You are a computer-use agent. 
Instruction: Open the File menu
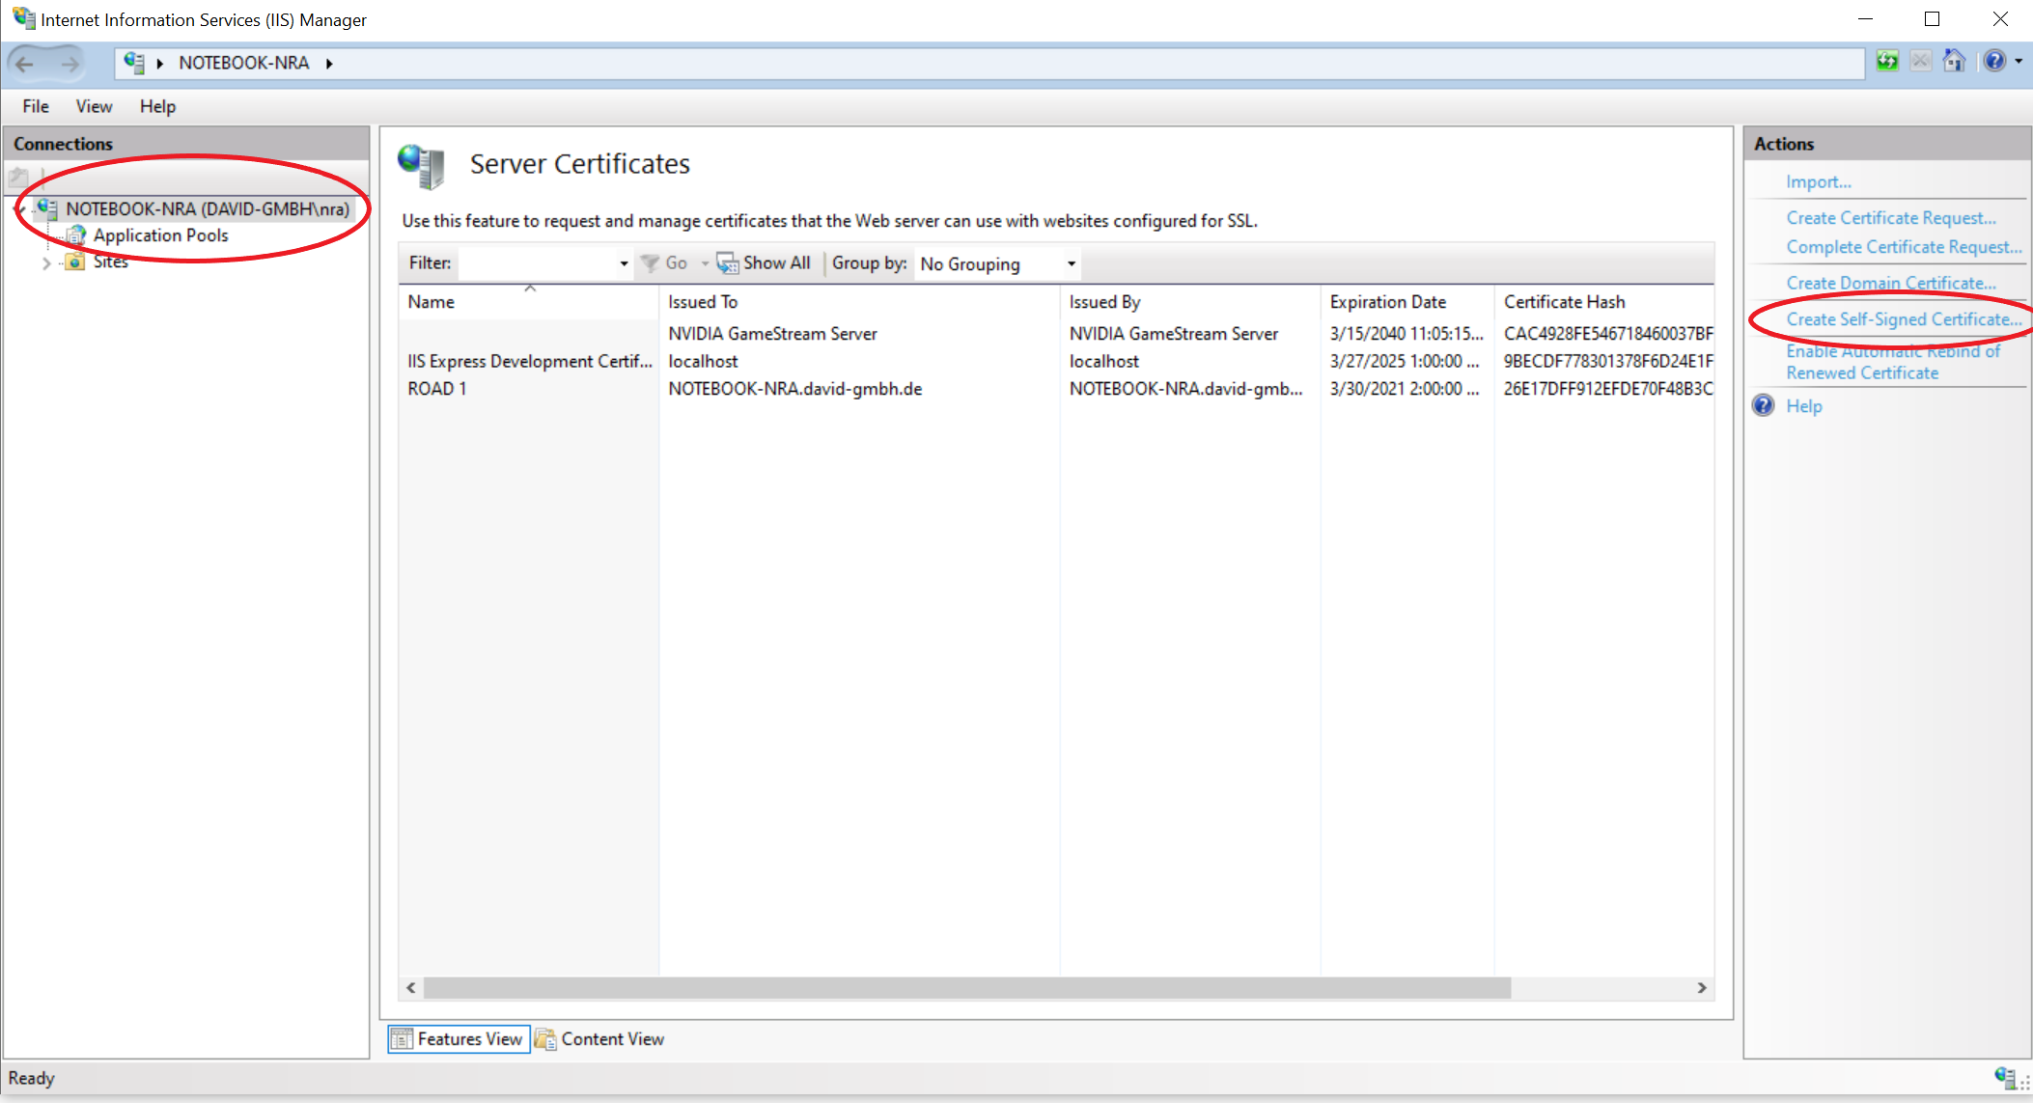(36, 106)
